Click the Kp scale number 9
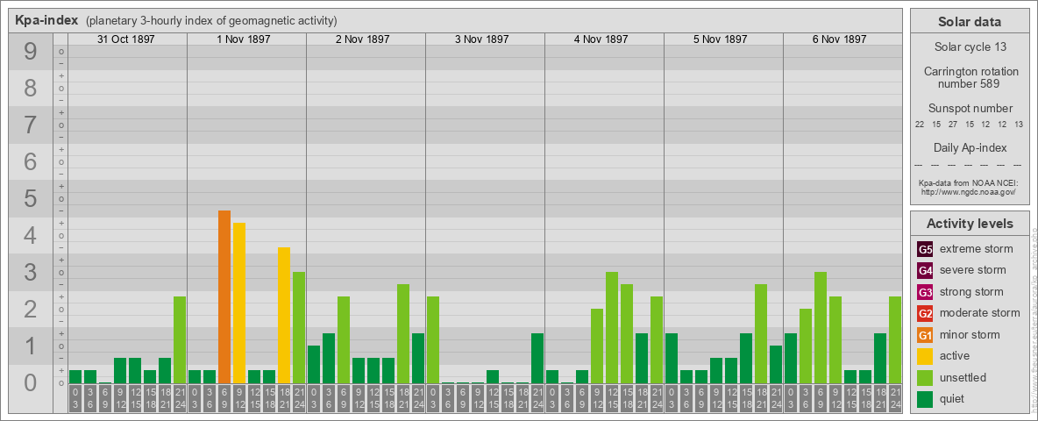The width and height of the screenshot is (1038, 421). coord(30,52)
